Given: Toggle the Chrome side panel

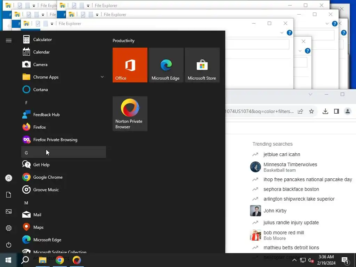Looking at the screenshot, I should (337, 111).
